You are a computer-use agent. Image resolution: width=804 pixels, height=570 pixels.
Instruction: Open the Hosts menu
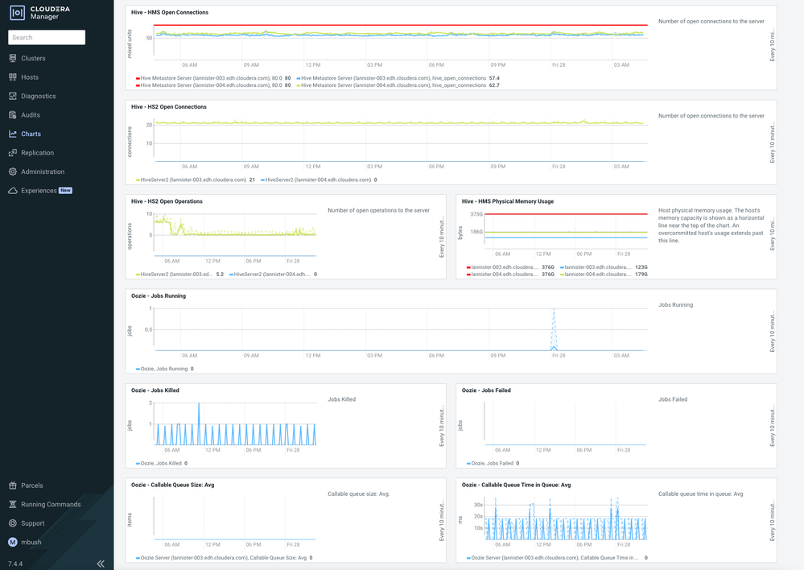[x=30, y=77]
